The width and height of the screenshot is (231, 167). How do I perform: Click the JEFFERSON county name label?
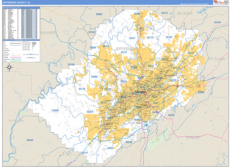(x=126, y=49)
